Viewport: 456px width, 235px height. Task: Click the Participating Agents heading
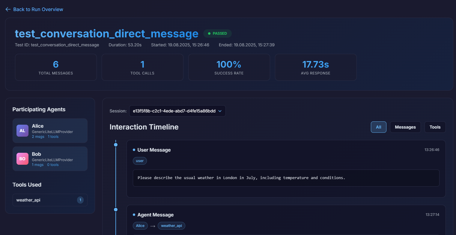pyautogui.click(x=39, y=109)
